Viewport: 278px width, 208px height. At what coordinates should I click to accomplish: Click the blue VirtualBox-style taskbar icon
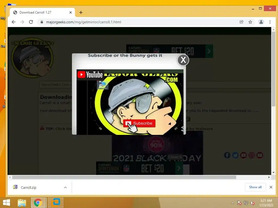[x=56, y=203]
